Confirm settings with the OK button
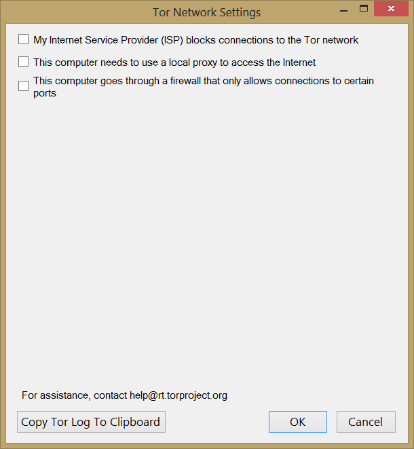414x449 pixels. coord(297,422)
